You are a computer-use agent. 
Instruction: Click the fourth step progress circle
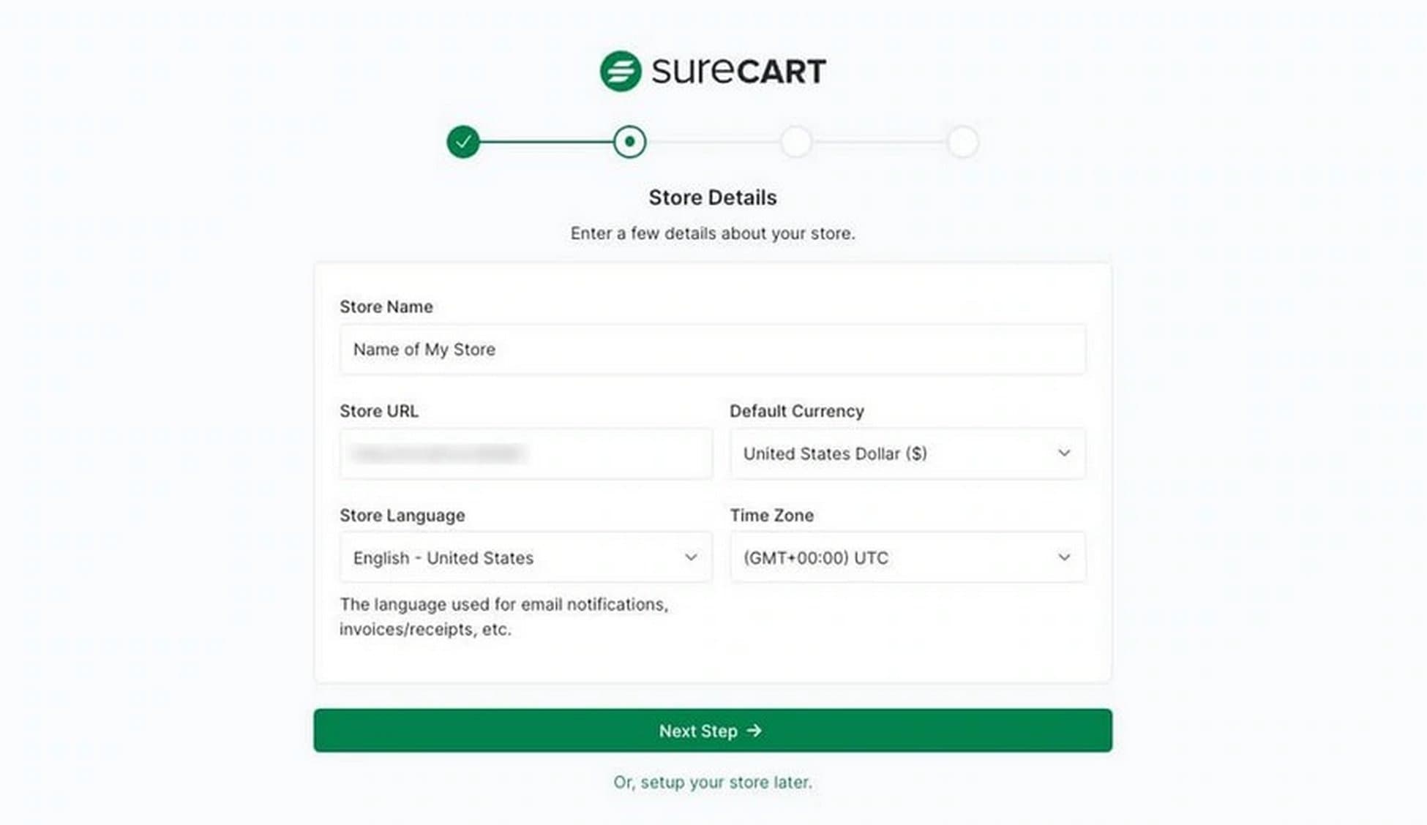[x=964, y=141]
